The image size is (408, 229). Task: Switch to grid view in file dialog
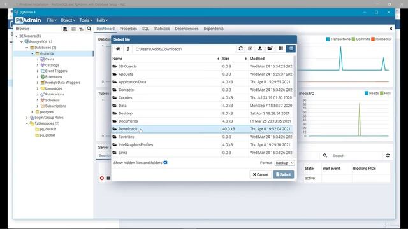pyautogui.click(x=280, y=48)
